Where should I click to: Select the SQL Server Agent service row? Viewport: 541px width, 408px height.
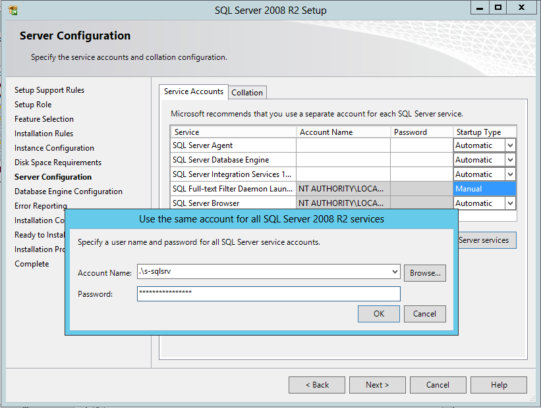click(233, 145)
